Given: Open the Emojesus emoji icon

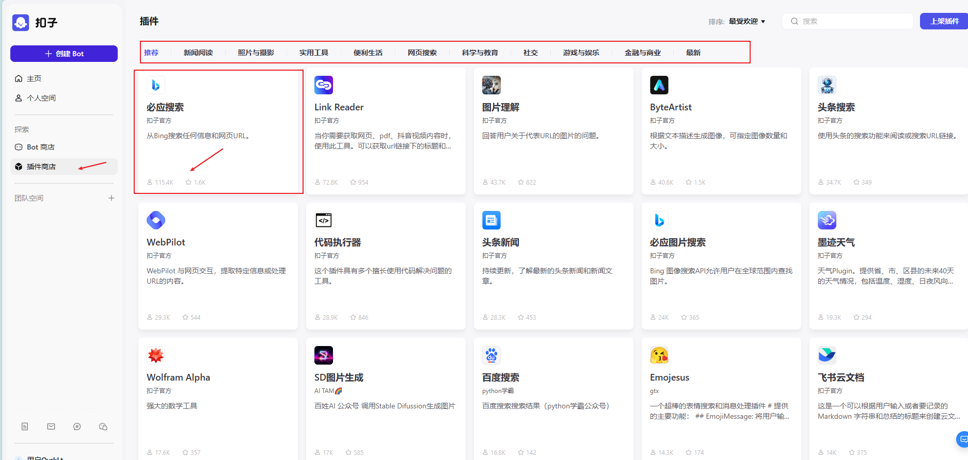Looking at the screenshot, I should click(x=659, y=355).
